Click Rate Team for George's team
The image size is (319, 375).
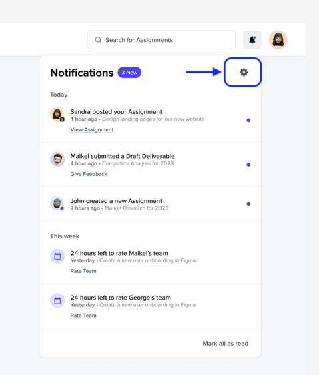point(83,316)
